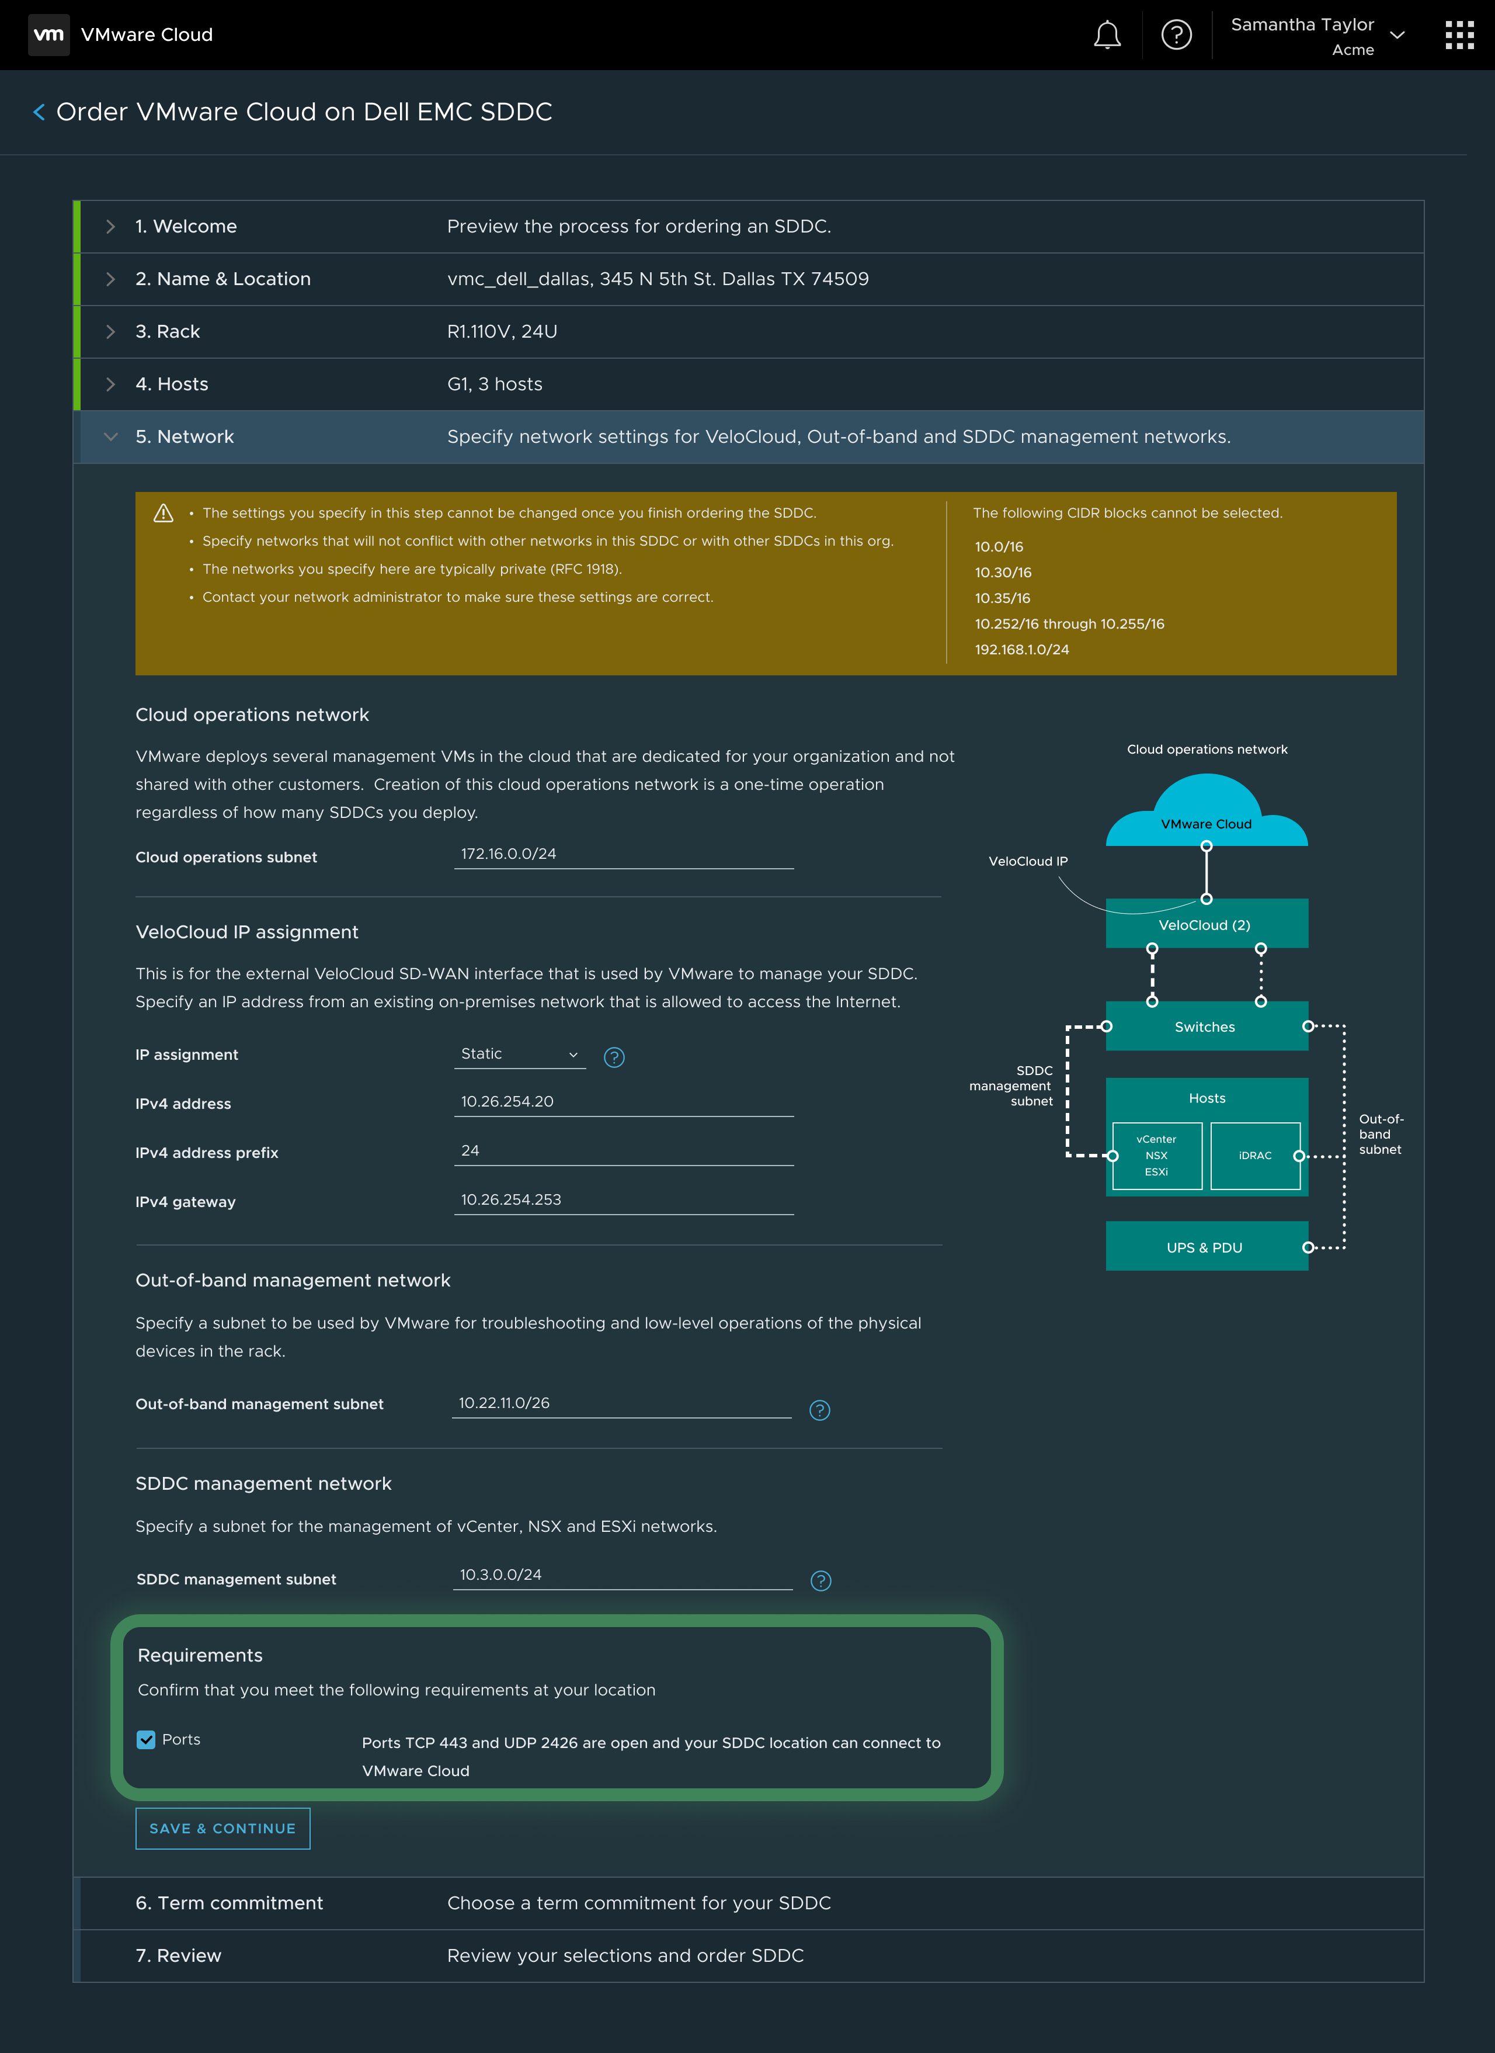Show help for SDDC management subnet

click(x=820, y=1580)
